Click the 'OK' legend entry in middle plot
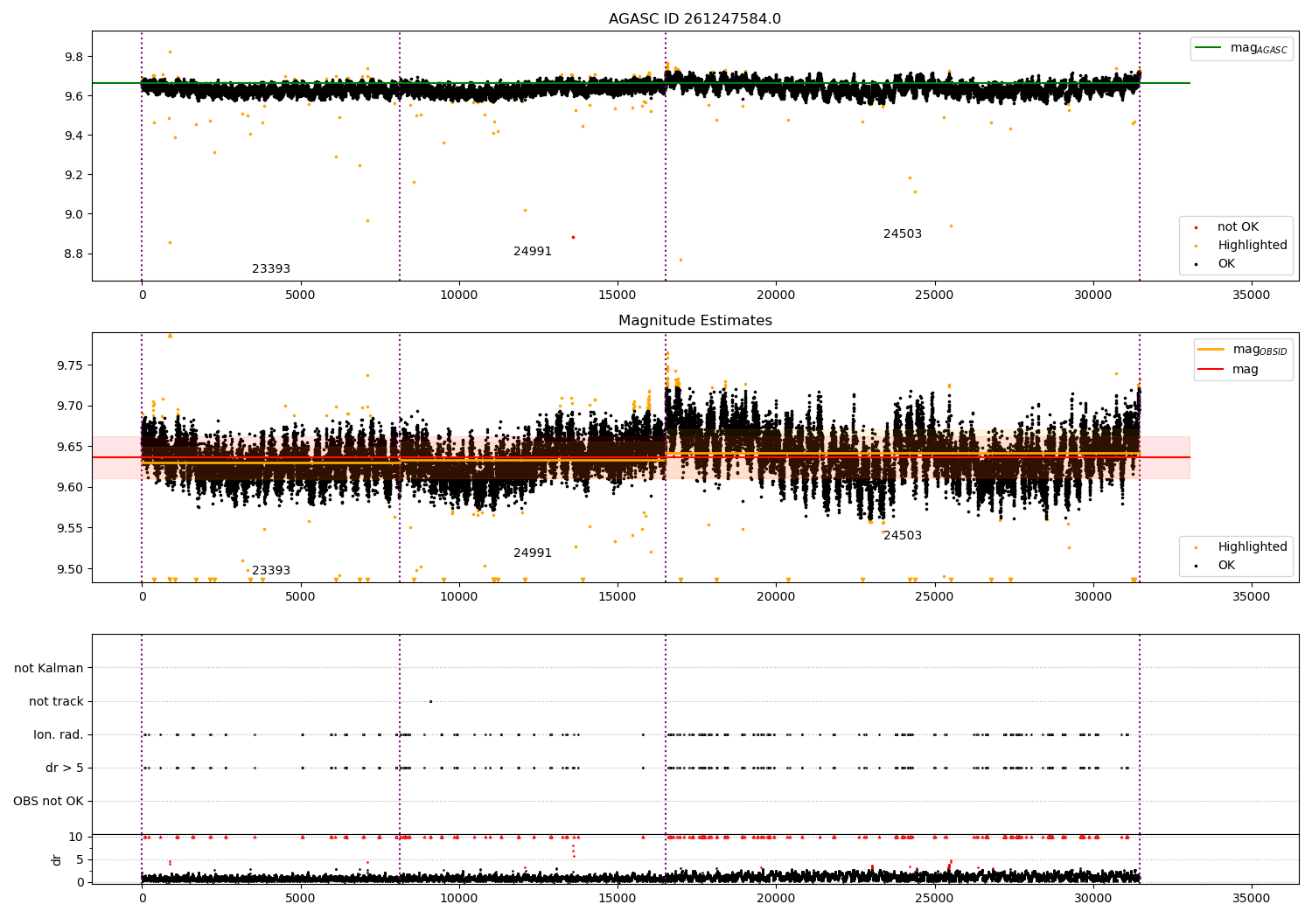The width and height of the screenshot is (1312, 918). pyautogui.click(x=1216, y=566)
